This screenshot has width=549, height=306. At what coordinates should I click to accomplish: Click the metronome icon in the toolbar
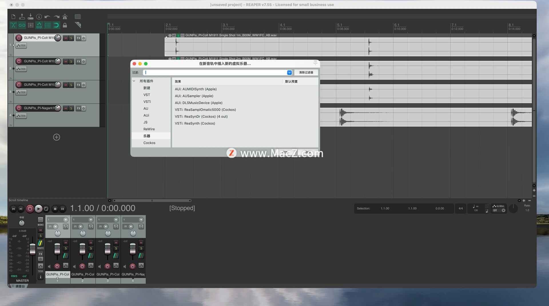pos(65,17)
